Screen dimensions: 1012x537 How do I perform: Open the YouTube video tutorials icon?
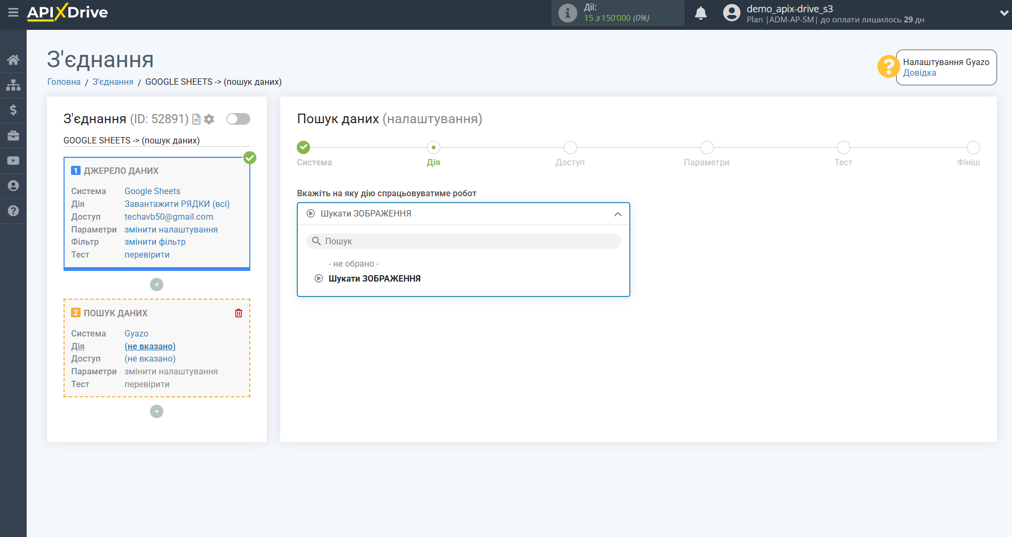[13, 160]
